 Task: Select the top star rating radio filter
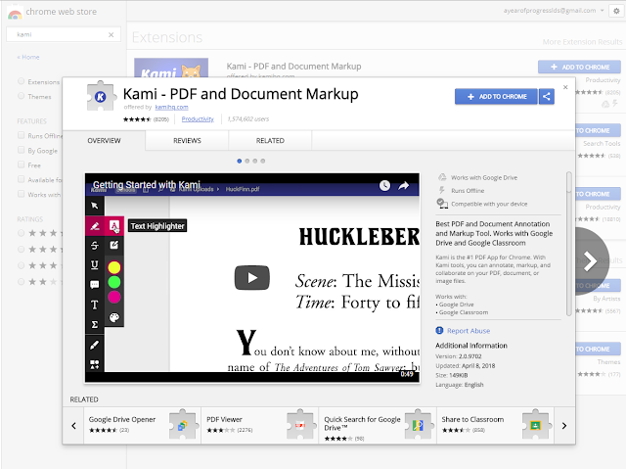[x=22, y=233]
